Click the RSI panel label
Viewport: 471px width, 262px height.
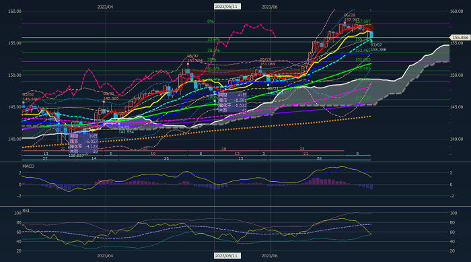tap(26, 211)
